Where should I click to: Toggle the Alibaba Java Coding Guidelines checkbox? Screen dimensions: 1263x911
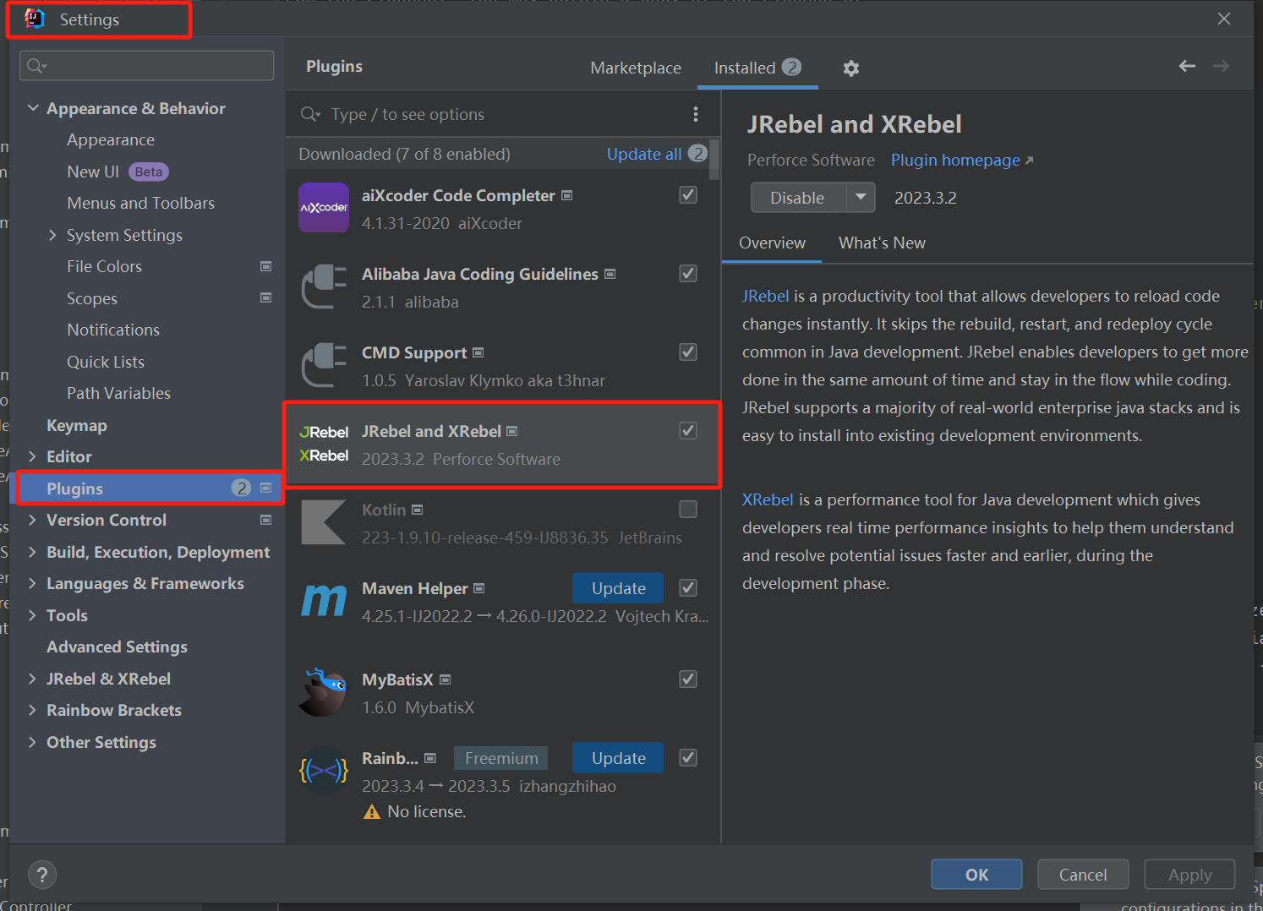pos(688,274)
